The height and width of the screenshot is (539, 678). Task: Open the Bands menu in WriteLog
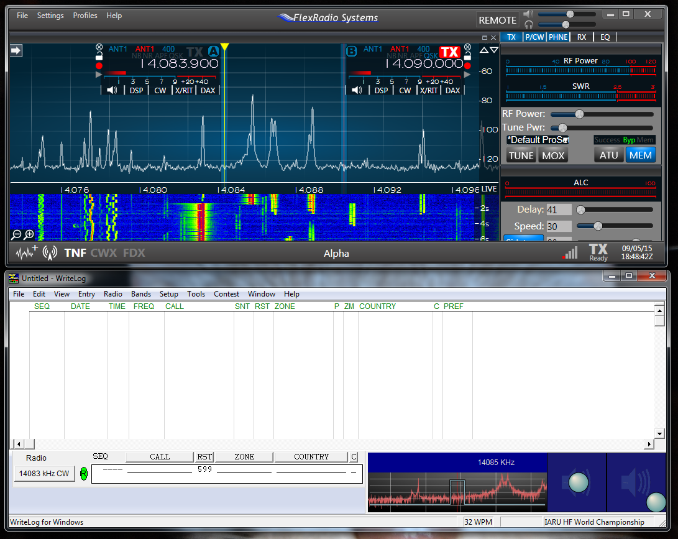[x=141, y=294]
